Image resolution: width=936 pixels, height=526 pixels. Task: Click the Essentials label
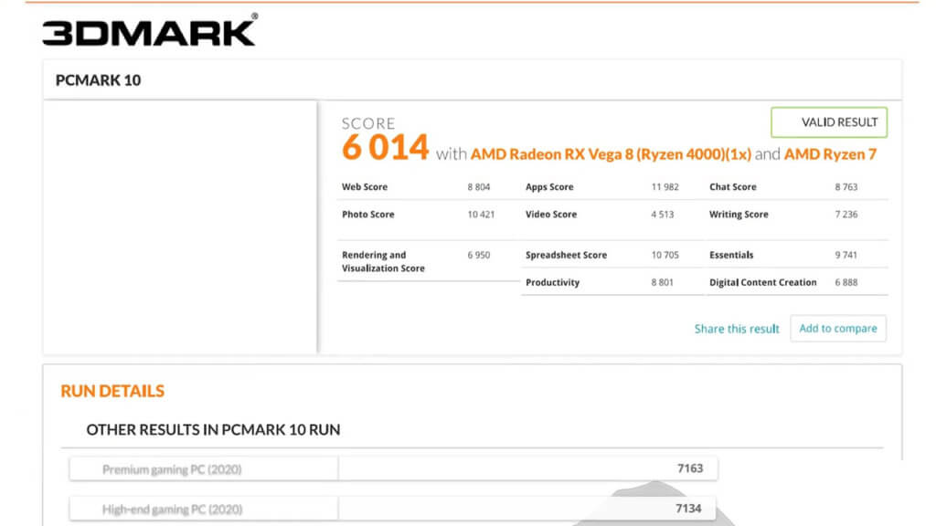731,255
